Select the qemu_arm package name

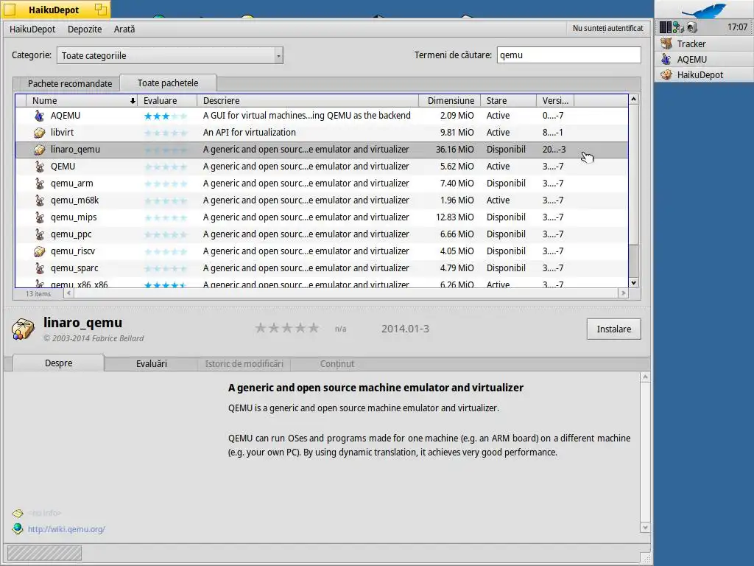tap(72, 184)
